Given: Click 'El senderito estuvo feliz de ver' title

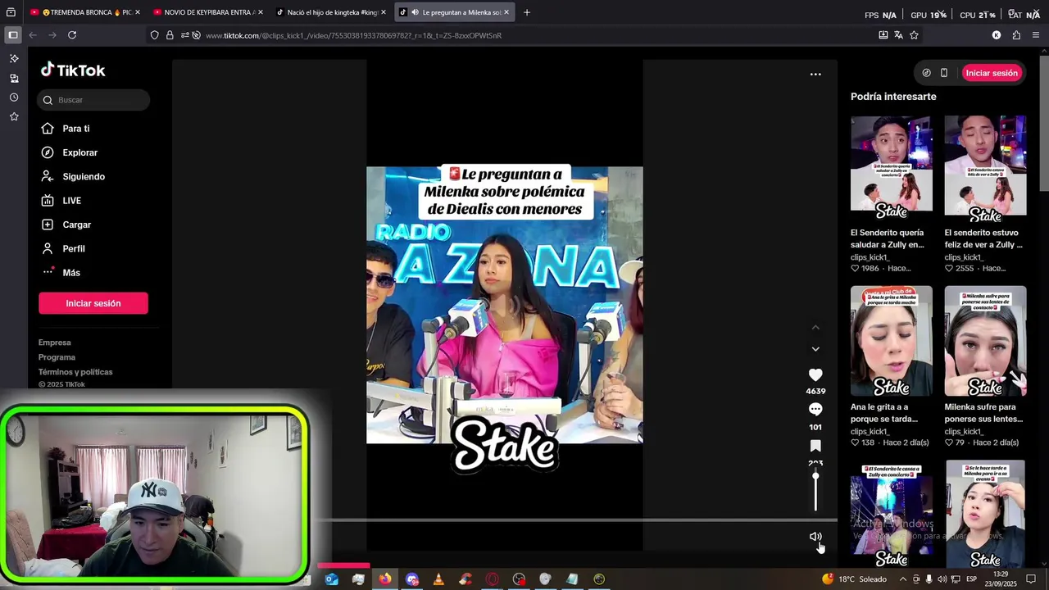Looking at the screenshot, I should (983, 238).
